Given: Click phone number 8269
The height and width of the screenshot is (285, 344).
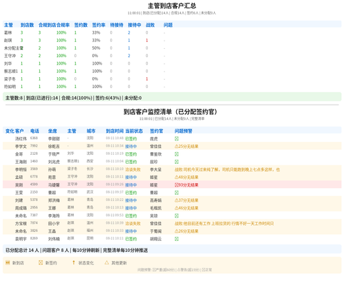Looking at the screenshot, I should (34, 238).
